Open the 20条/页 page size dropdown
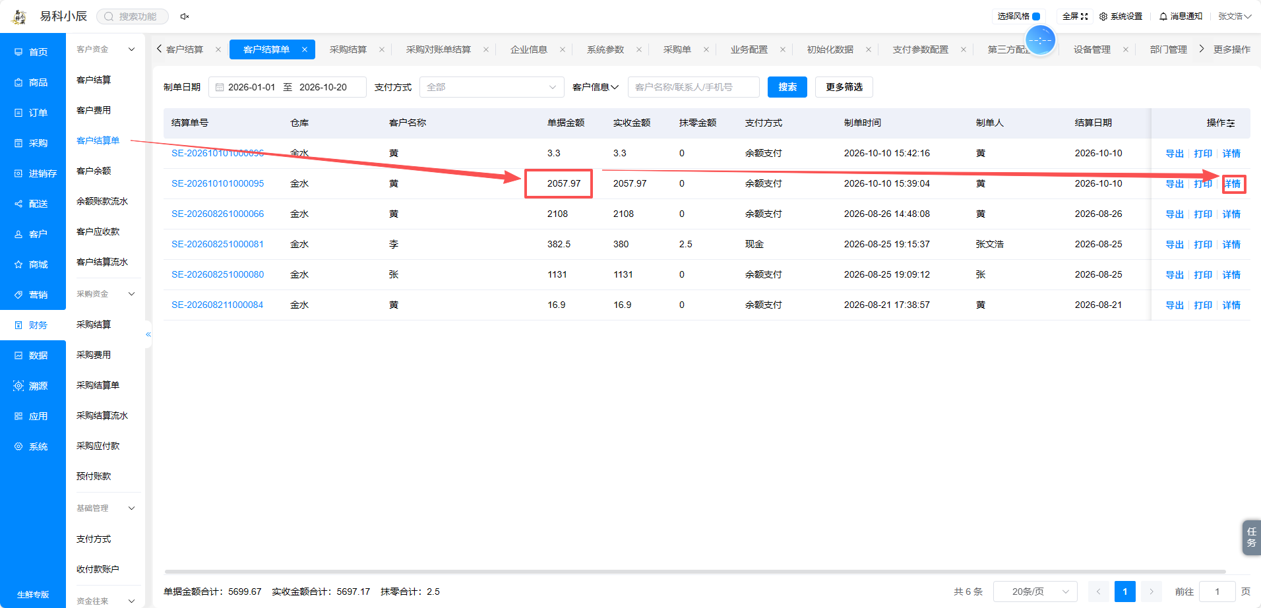 (x=1035, y=592)
